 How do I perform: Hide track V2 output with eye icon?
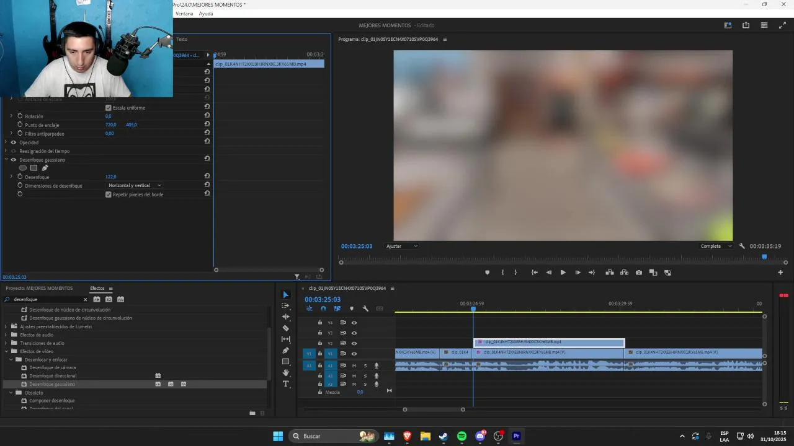click(x=354, y=343)
